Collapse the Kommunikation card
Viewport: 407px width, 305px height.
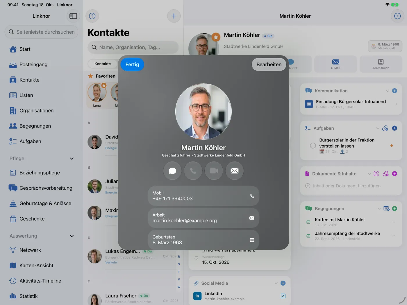388,91
